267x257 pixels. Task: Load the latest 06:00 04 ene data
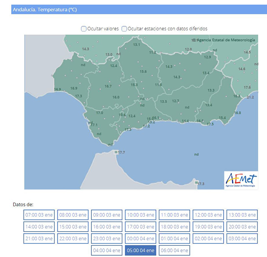point(174,250)
